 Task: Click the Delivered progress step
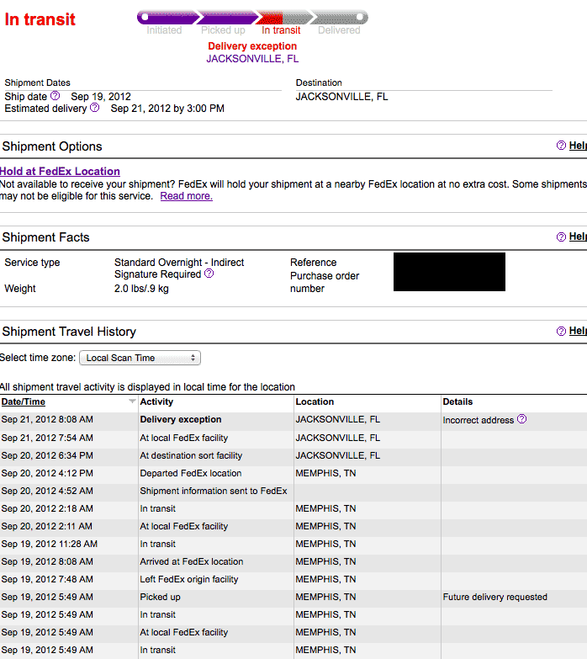coord(339,30)
